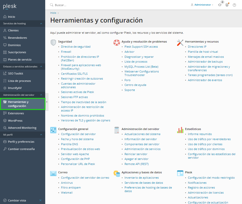This screenshot has width=242, height=204.
Task: Select Herramientas y configuración menu item
Action: tap(23, 104)
